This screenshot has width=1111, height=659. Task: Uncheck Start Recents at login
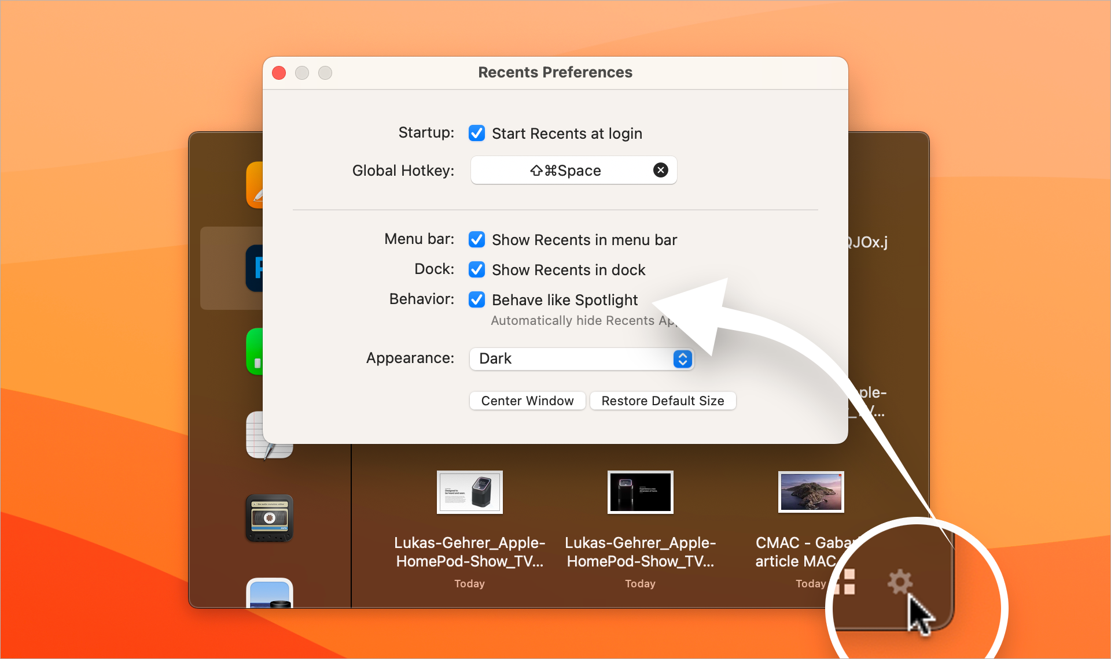pyautogui.click(x=477, y=133)
